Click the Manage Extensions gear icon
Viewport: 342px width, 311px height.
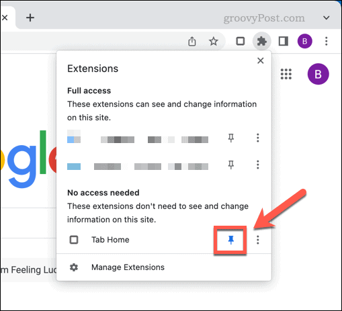click(74, 267)
